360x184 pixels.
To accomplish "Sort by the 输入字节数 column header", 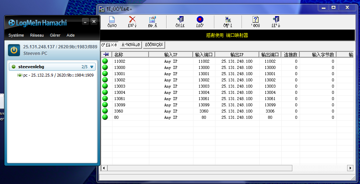I will [x=318, y=55].
